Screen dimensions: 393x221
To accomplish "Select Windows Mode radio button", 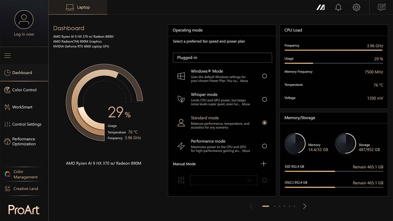I will click(264, 76).
